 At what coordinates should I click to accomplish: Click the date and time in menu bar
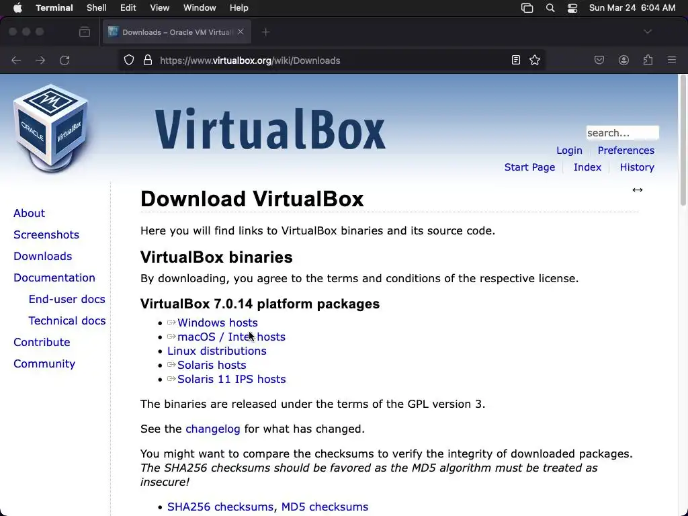click(x=632, y=8)
